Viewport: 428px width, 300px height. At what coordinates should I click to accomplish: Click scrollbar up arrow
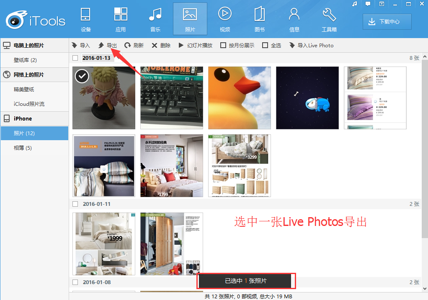(x=425, y=56)
